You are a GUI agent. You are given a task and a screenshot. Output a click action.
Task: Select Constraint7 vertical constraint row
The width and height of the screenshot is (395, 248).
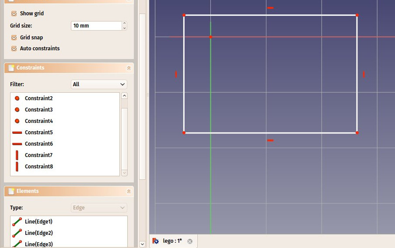coord(65,155)
